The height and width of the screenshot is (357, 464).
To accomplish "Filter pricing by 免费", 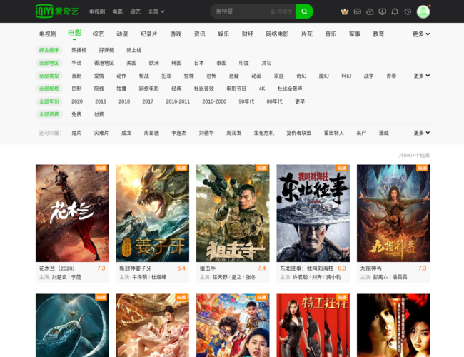I will (76, 114).
